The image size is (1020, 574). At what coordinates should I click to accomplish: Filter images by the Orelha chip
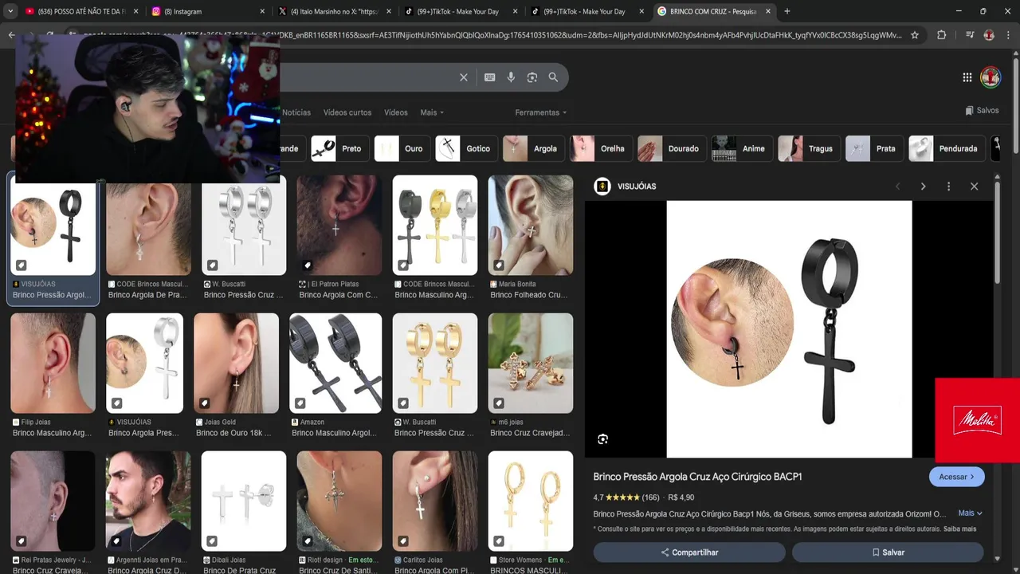601,148
